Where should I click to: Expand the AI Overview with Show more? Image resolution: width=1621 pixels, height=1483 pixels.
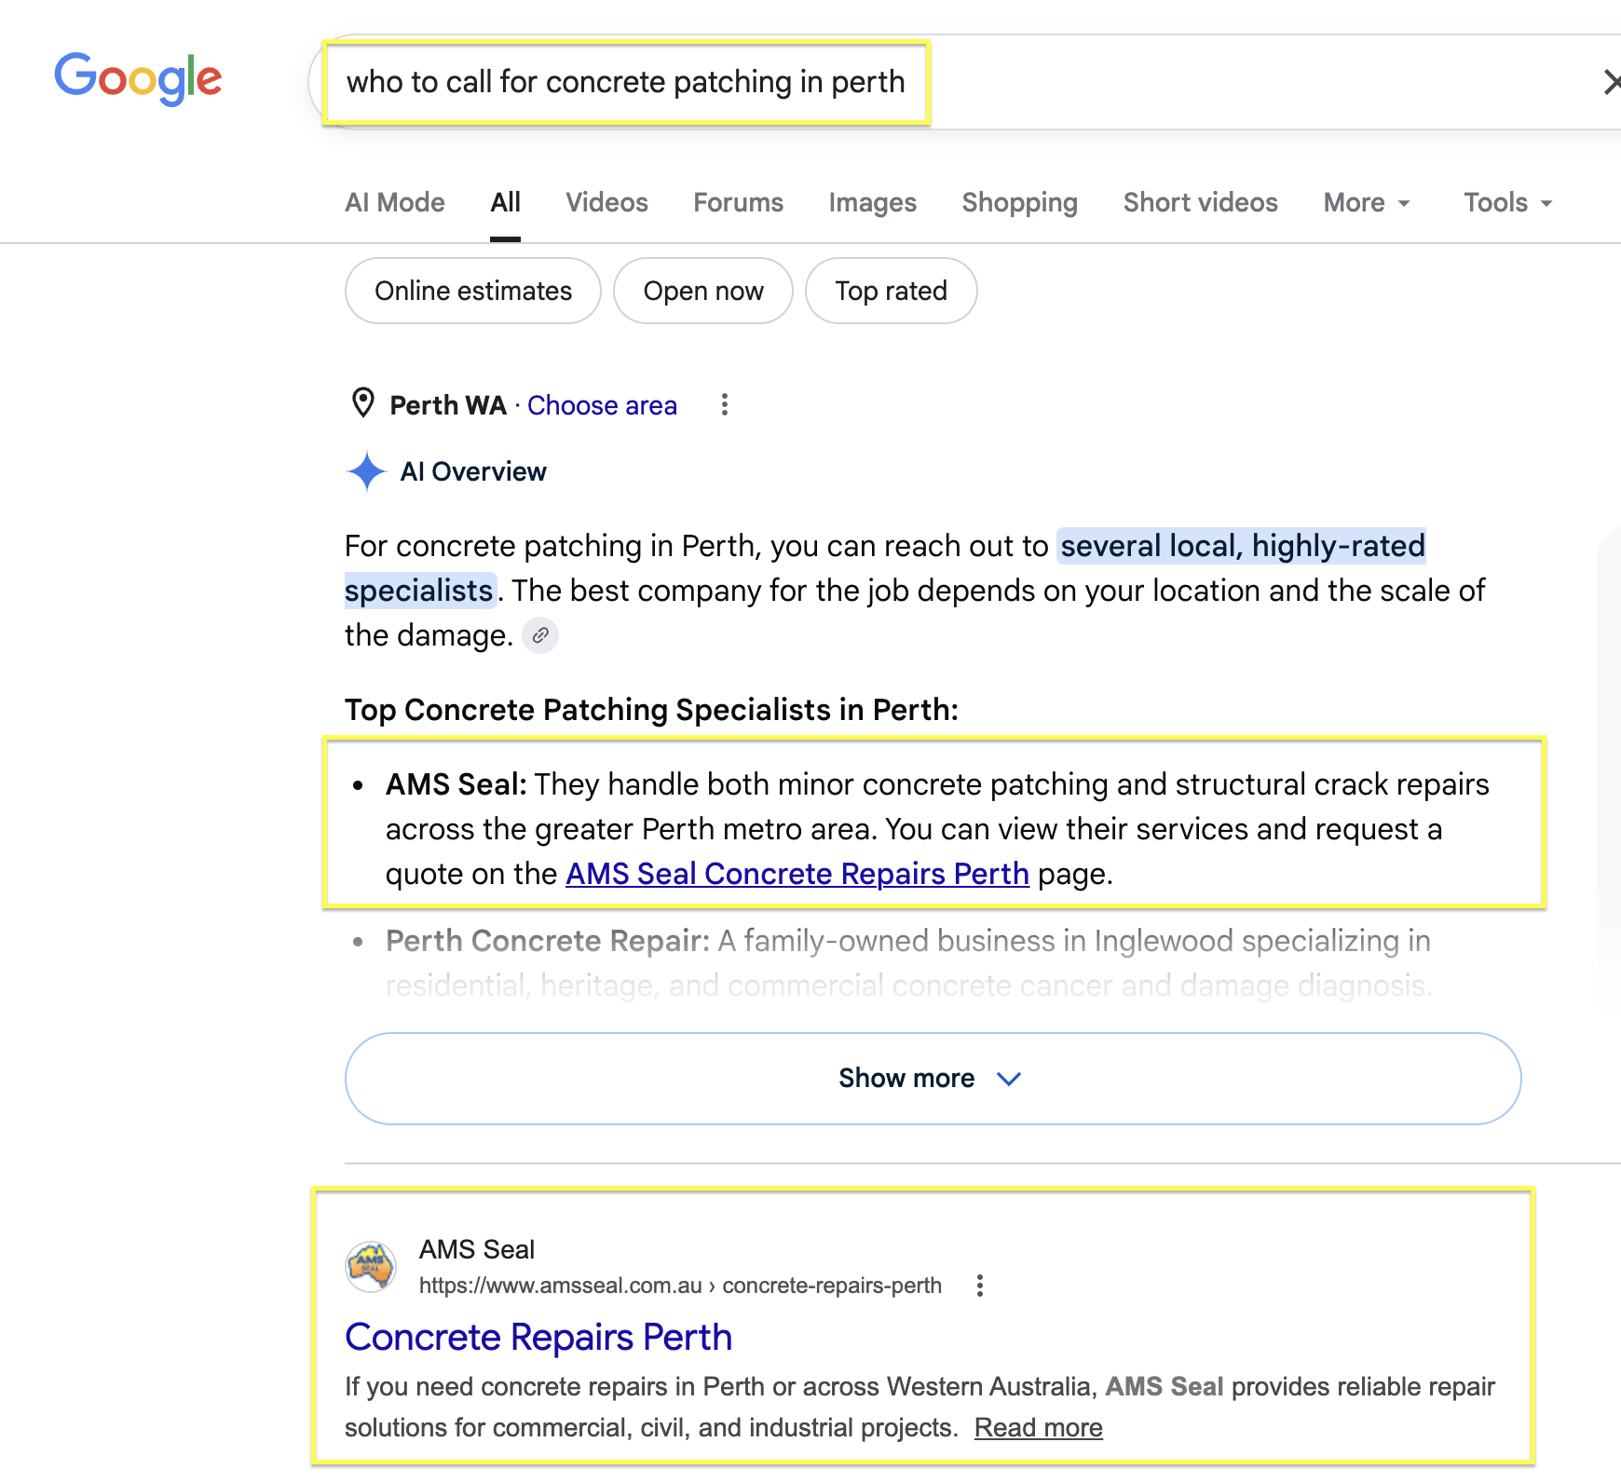933,1078
